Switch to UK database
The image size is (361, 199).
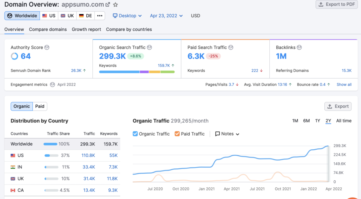tap(67, 15)
